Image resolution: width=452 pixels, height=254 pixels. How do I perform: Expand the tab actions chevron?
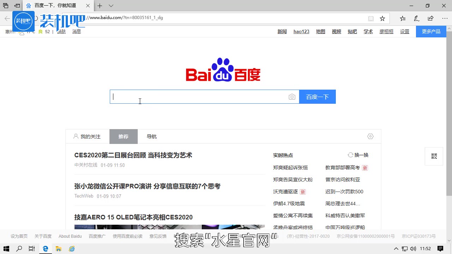[111, 6]
